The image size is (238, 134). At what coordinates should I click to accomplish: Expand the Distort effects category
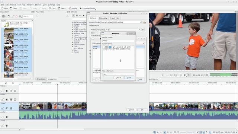point(73,43)
